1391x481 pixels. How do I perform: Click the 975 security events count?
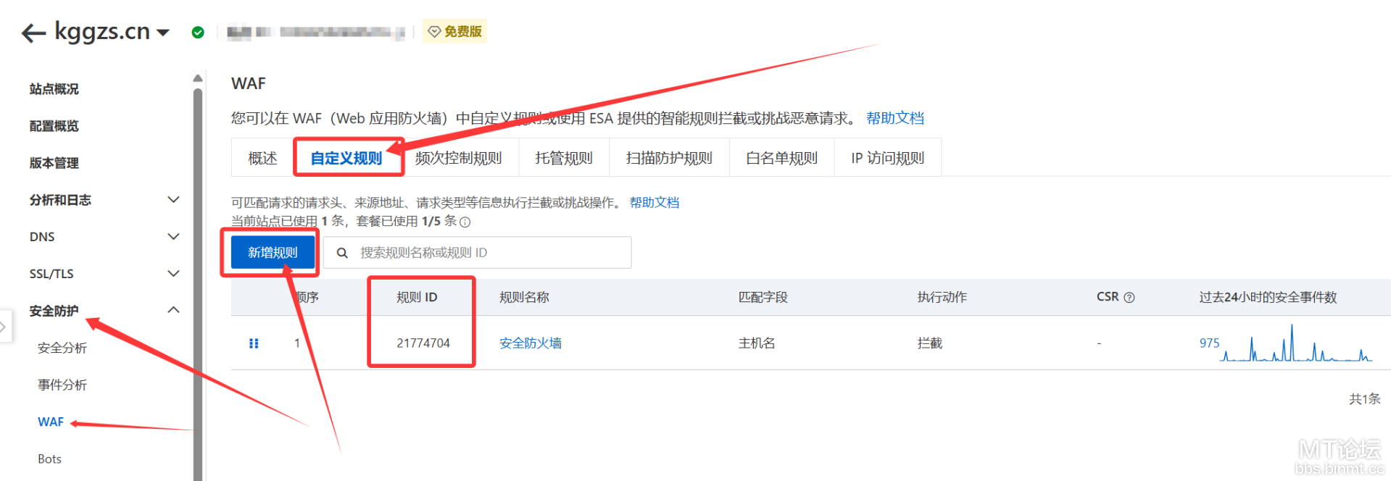click(x=1209, y=343)
